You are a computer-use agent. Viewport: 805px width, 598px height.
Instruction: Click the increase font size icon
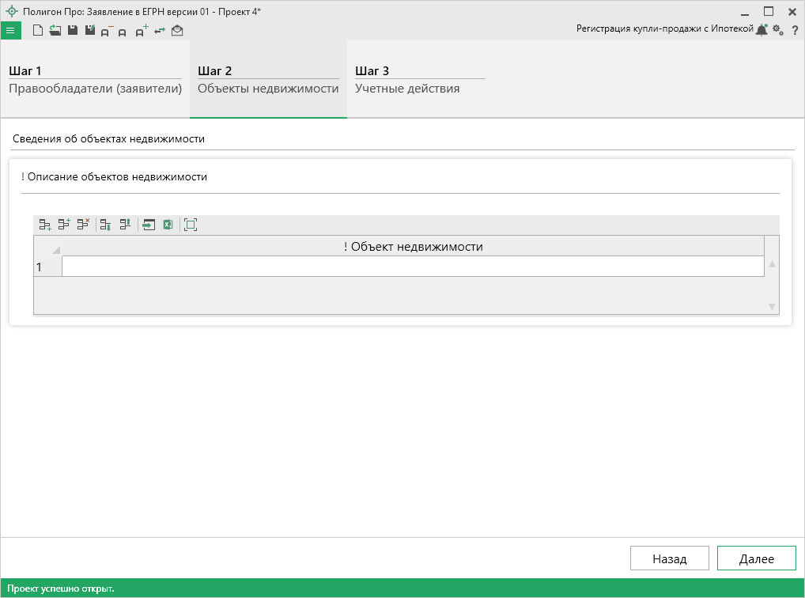point(141,31)
